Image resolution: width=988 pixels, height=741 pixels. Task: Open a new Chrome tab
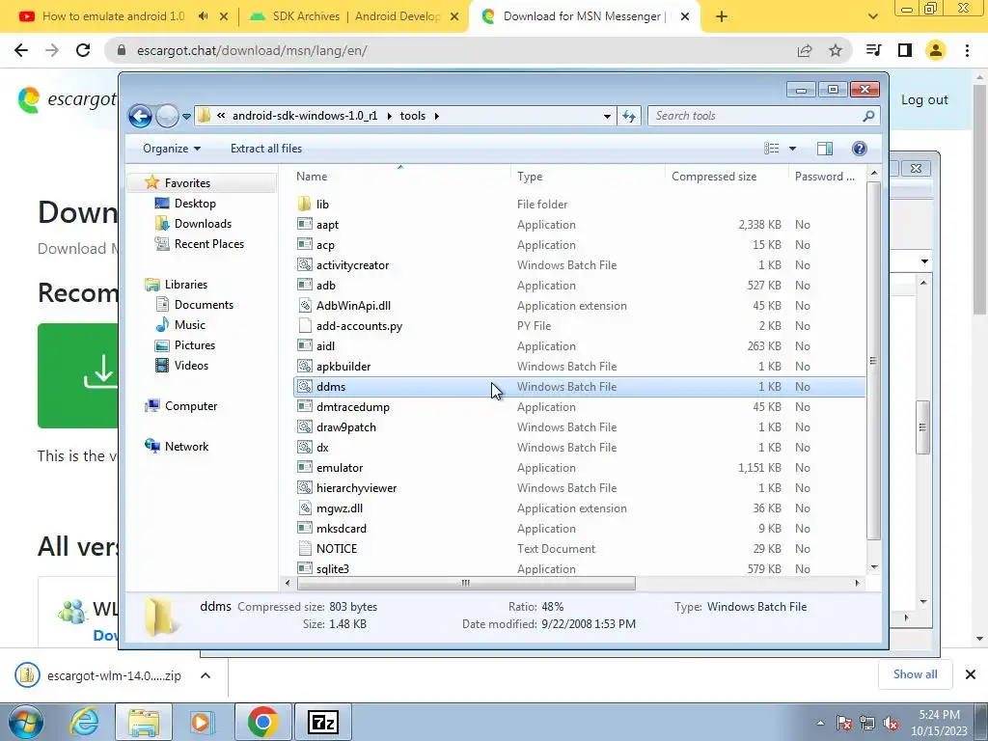pyautogui.click(x=722, y=17)
